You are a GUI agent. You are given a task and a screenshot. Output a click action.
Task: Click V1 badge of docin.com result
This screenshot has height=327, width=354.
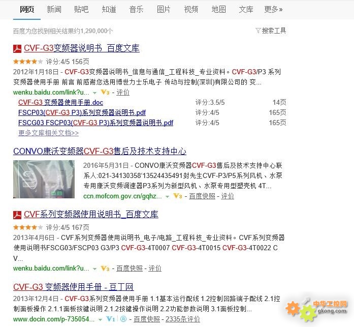coord(111,319)
